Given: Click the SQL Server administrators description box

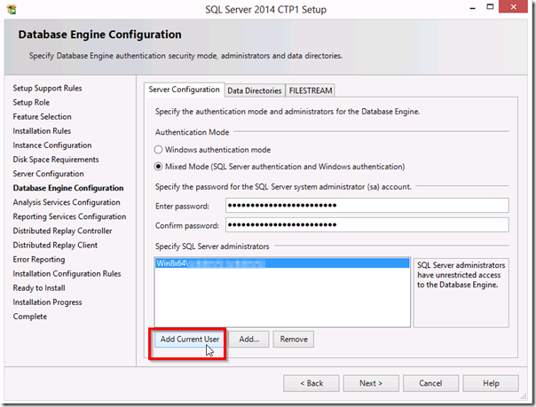Looking at the screenshot, I should click(461, 293).
